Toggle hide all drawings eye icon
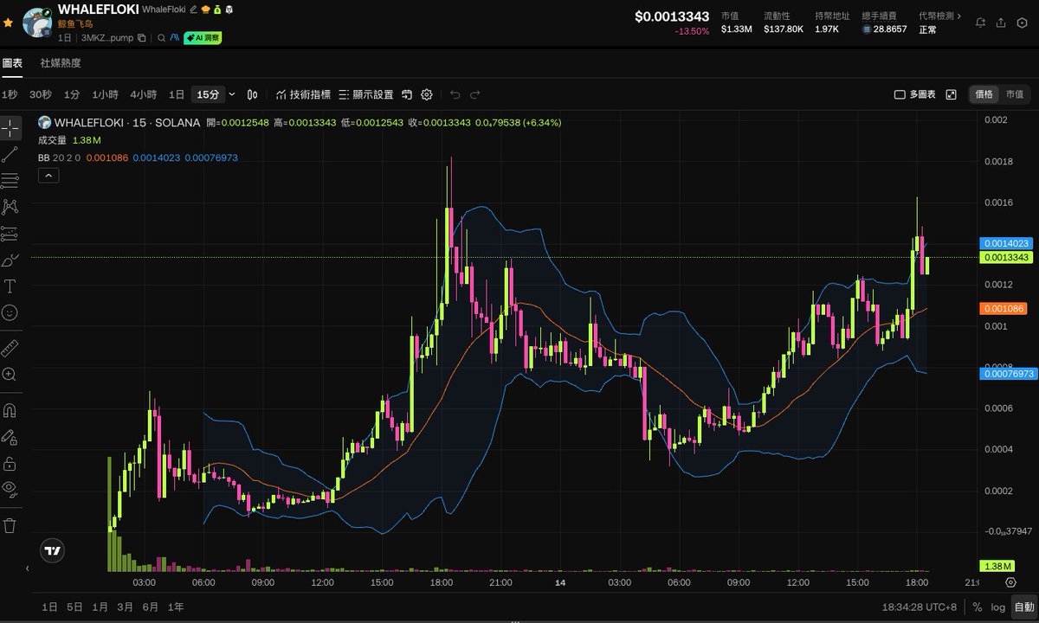 click(x=10, y=489)
